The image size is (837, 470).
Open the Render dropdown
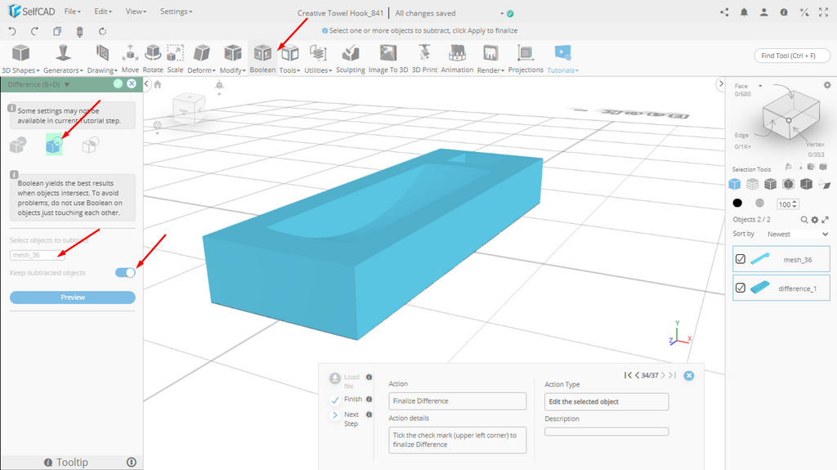490,59
